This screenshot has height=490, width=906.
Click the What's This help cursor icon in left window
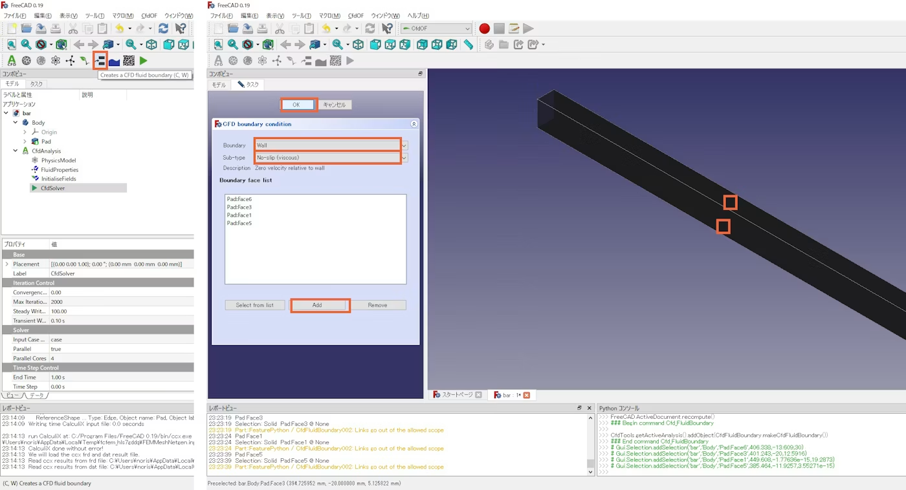tap(181, 28)
